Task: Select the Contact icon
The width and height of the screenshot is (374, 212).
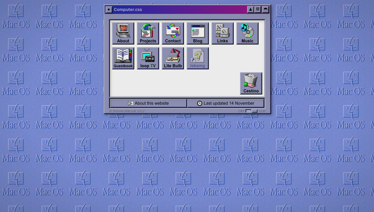Action: 173,33
